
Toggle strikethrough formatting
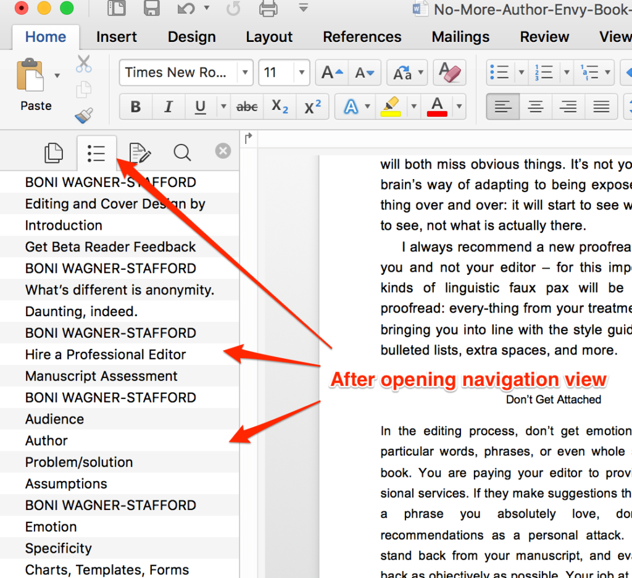(x=246, y=106)
